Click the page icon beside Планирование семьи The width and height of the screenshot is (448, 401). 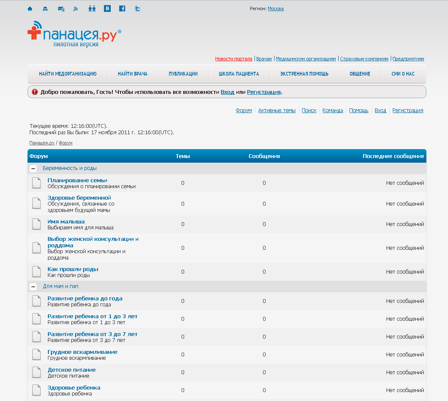(x=36, y=183)
